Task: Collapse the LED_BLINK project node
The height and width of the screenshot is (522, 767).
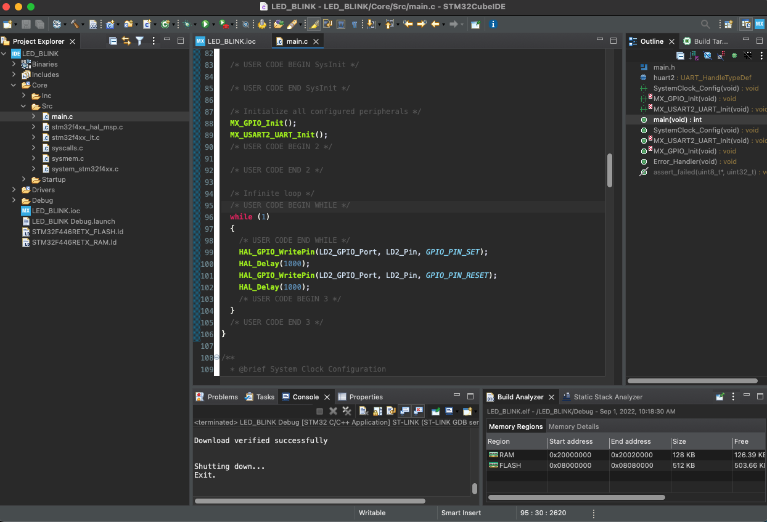Action: click(x=4, y=54)
